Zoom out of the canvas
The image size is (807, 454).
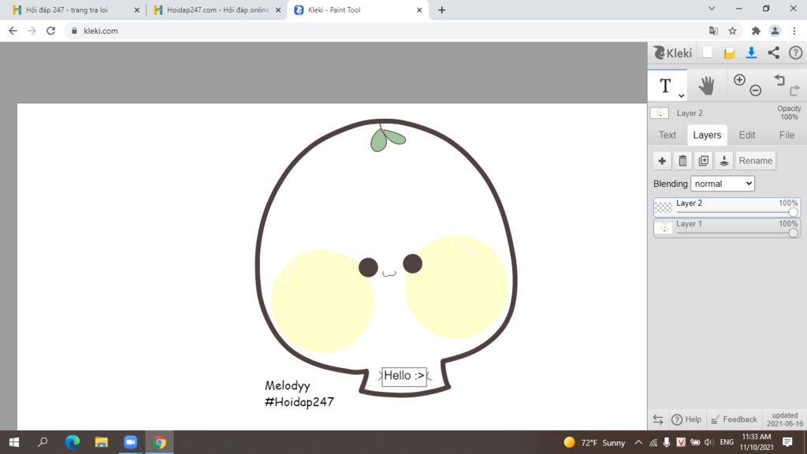pyautogui.click(x=755, y=91)
